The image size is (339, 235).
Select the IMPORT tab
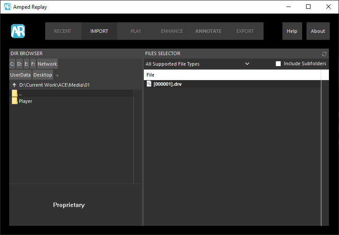99,31
